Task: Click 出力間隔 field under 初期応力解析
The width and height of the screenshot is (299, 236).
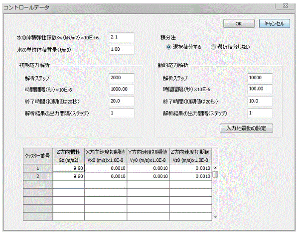Action: 122,113
